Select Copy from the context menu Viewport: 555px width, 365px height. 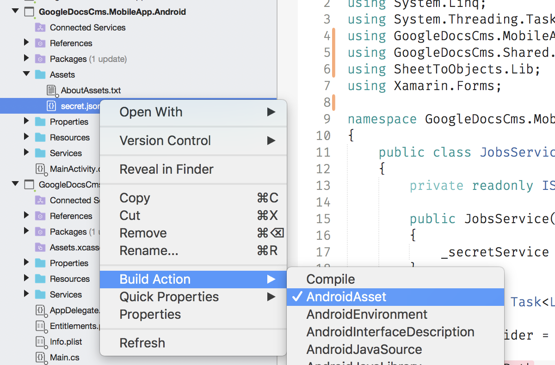[x=193, y=198]
